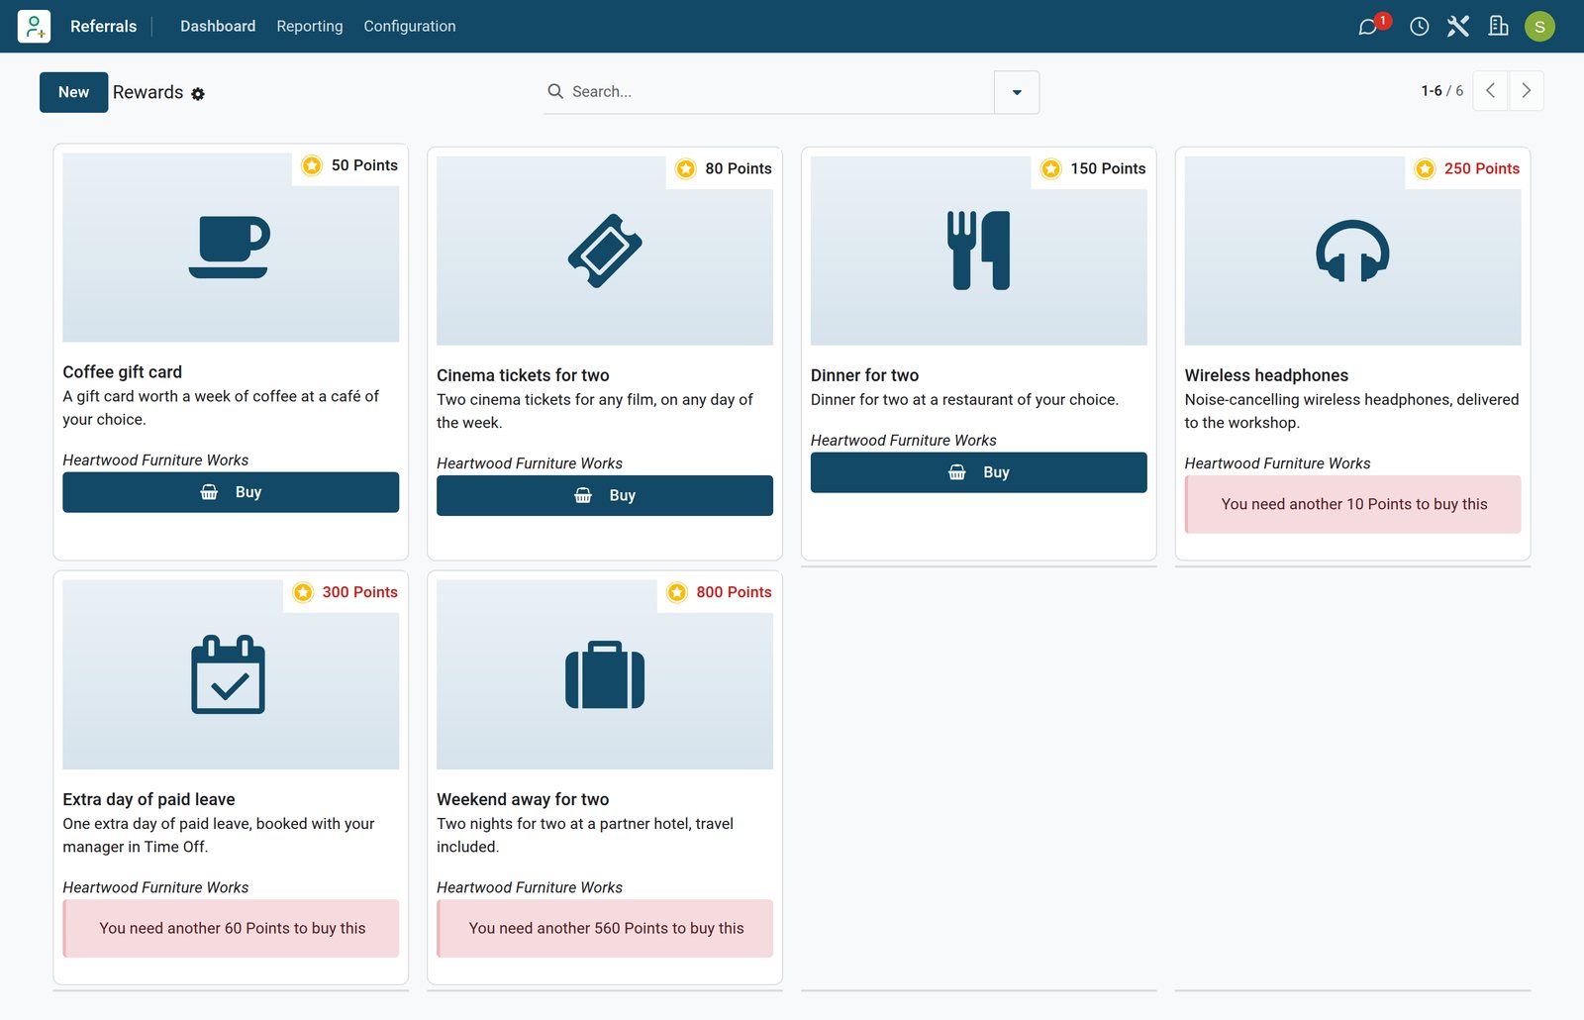Open the Dinner for two title
1584x1020 pixels.
click(x=864, y=375)
